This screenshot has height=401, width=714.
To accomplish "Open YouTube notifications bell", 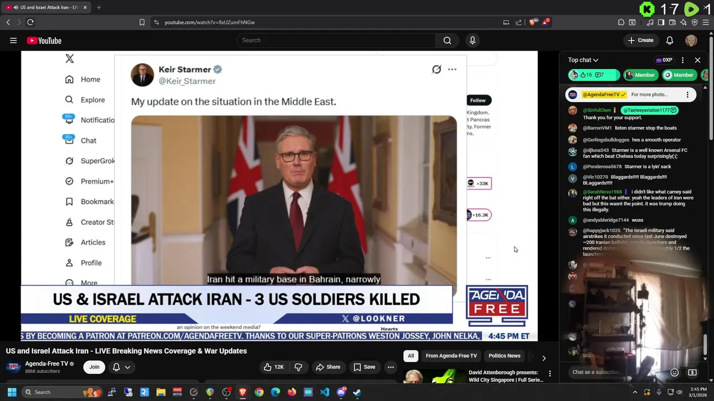I will click(669, 40).
